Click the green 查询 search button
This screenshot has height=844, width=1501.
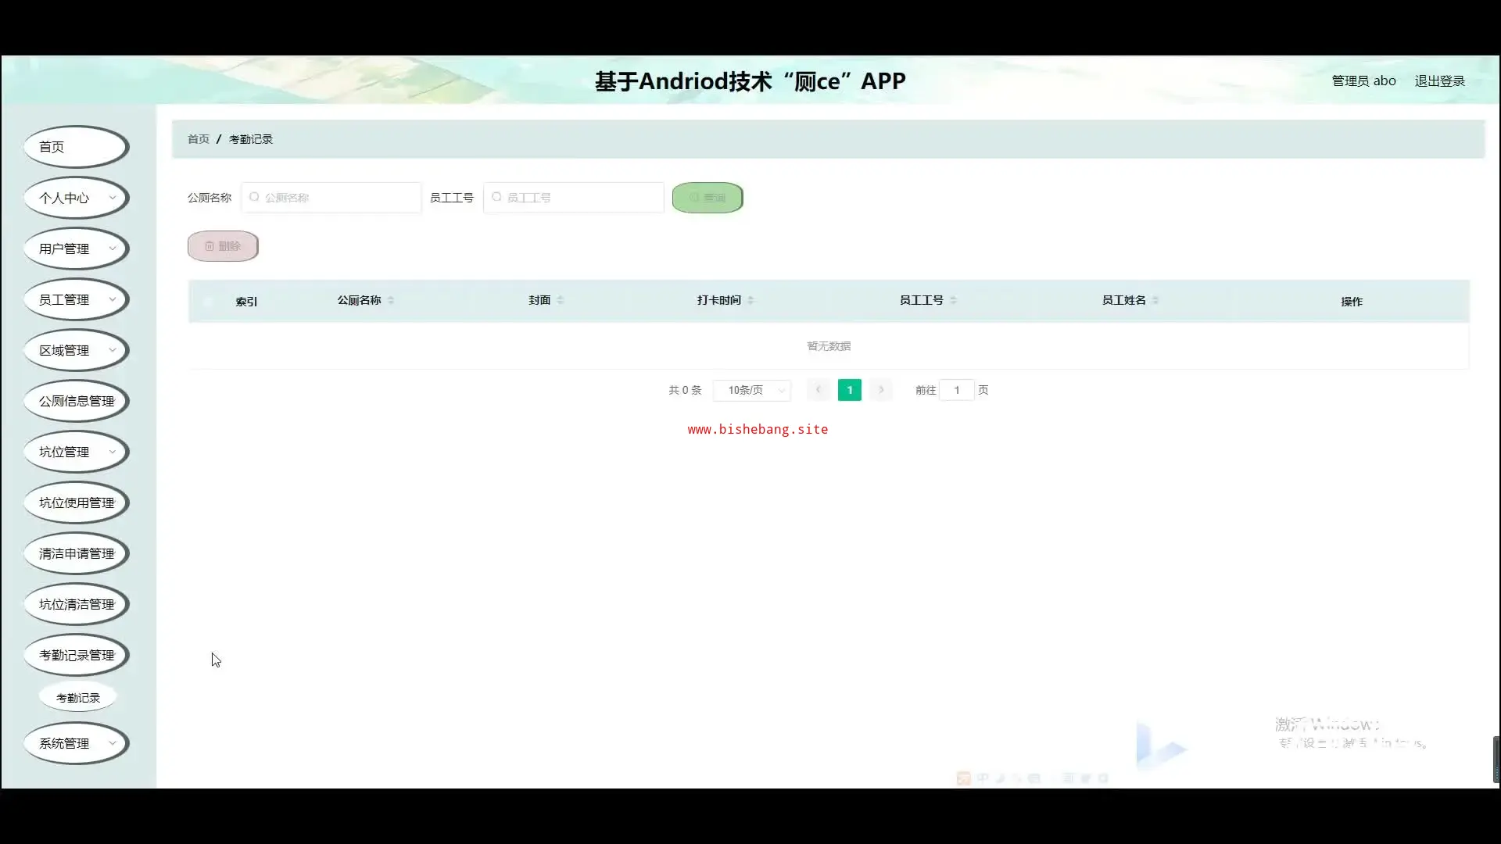click(x=708, y=198)
